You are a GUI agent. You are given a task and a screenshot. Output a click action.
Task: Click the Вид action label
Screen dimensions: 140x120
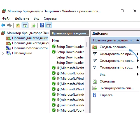(x=102, y=74)
